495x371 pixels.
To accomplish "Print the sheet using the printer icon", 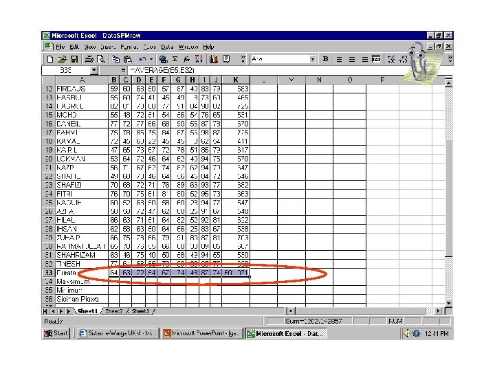I will pyautogui.click(x=89, y=59).
